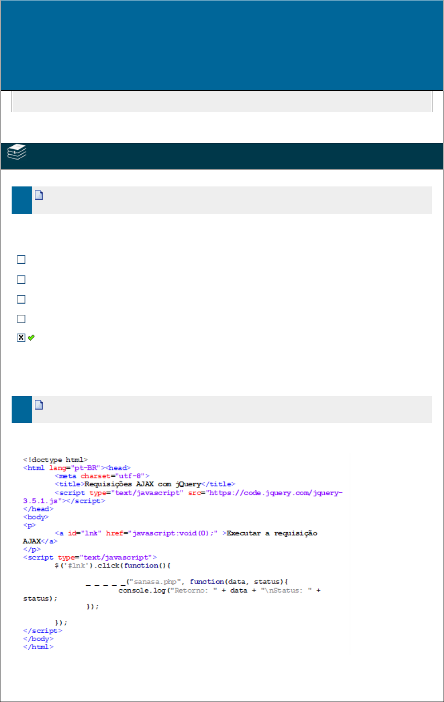Click the stacked books icon

(17, 152)
